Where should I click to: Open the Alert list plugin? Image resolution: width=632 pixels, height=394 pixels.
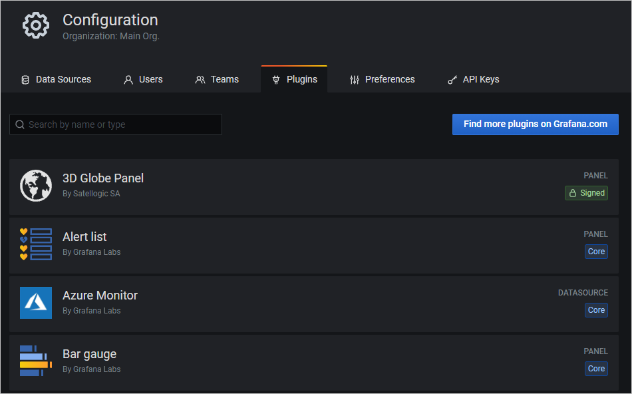[x=314, y=246]
